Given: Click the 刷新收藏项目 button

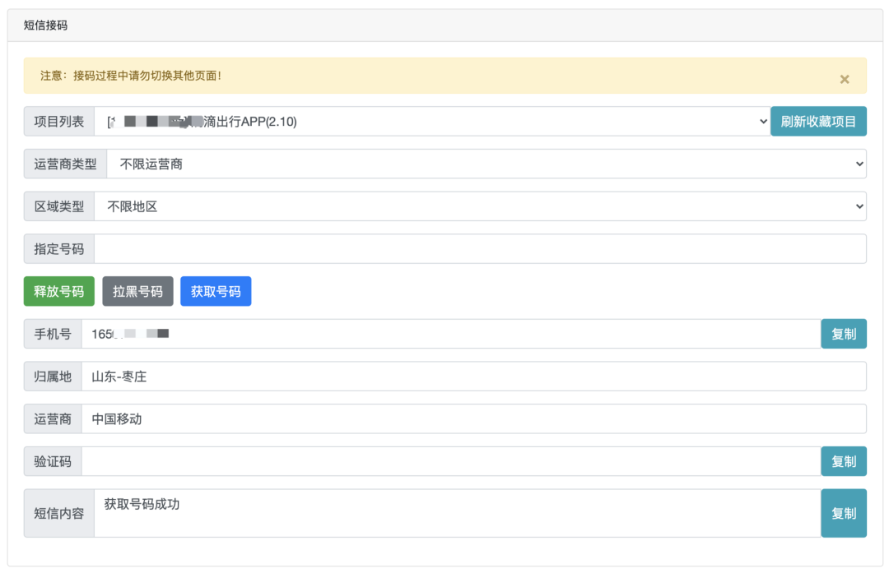Looking at the screenshot, I should 818,122.
